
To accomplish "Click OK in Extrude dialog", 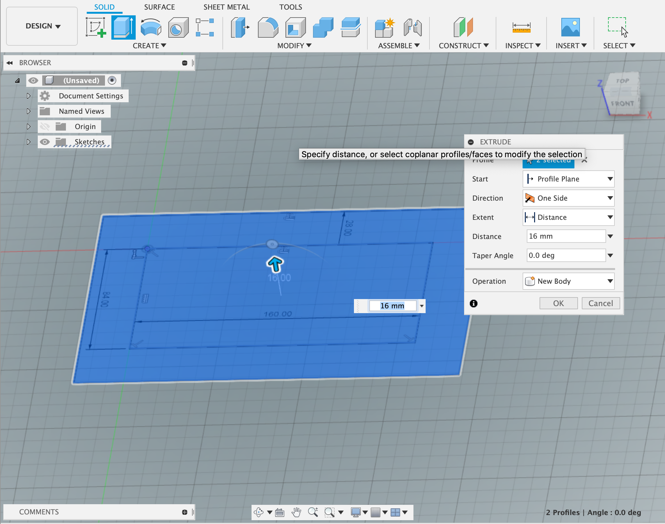I will pos(558,303).
